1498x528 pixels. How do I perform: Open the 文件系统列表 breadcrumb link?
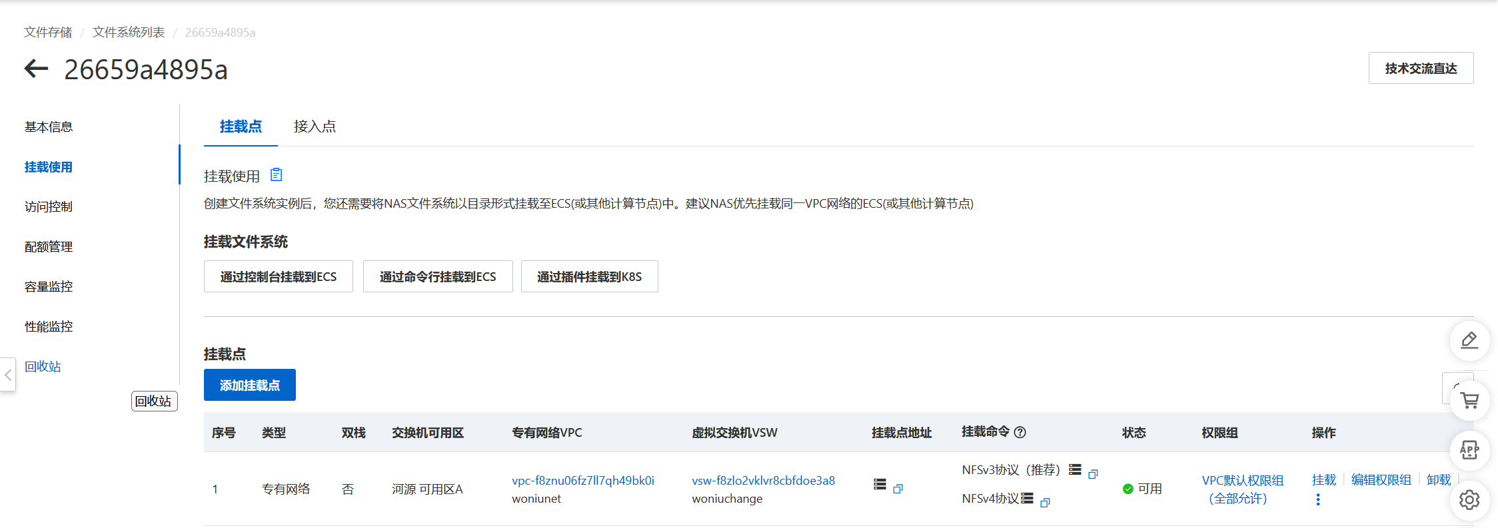click(129, 32)
